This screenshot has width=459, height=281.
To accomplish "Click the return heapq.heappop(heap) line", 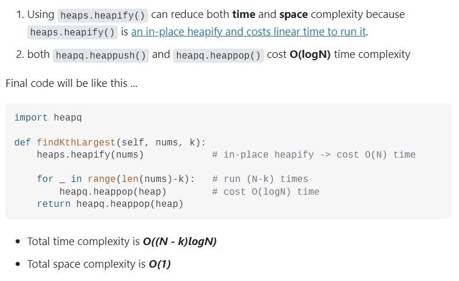I will pyautogui.click(x=110, y=204).
